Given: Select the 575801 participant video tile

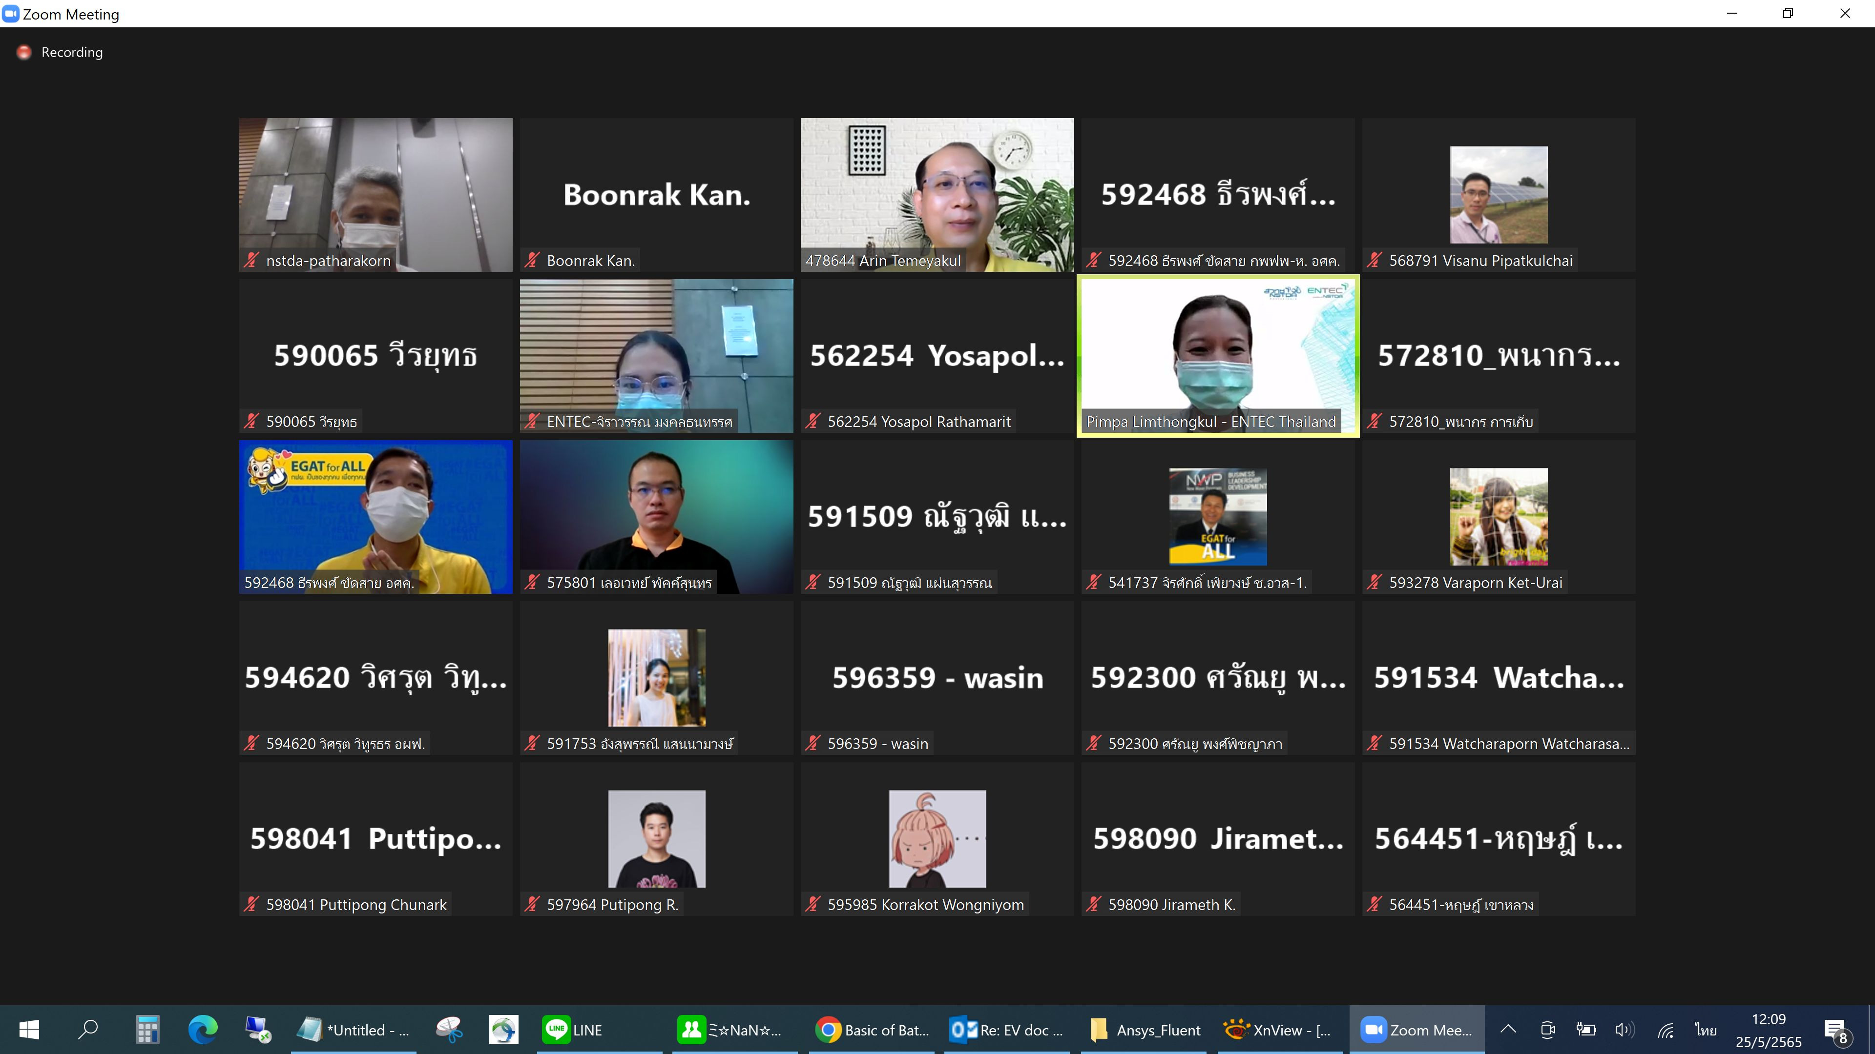Looking at the screenshot, I should point(657,517).
